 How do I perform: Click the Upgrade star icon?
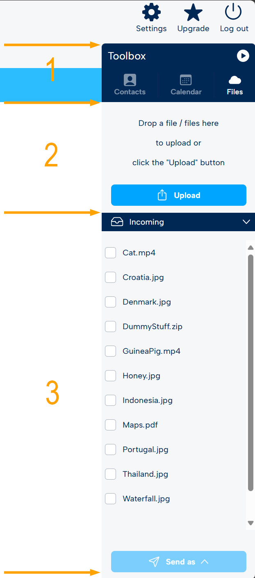[193, 13]
